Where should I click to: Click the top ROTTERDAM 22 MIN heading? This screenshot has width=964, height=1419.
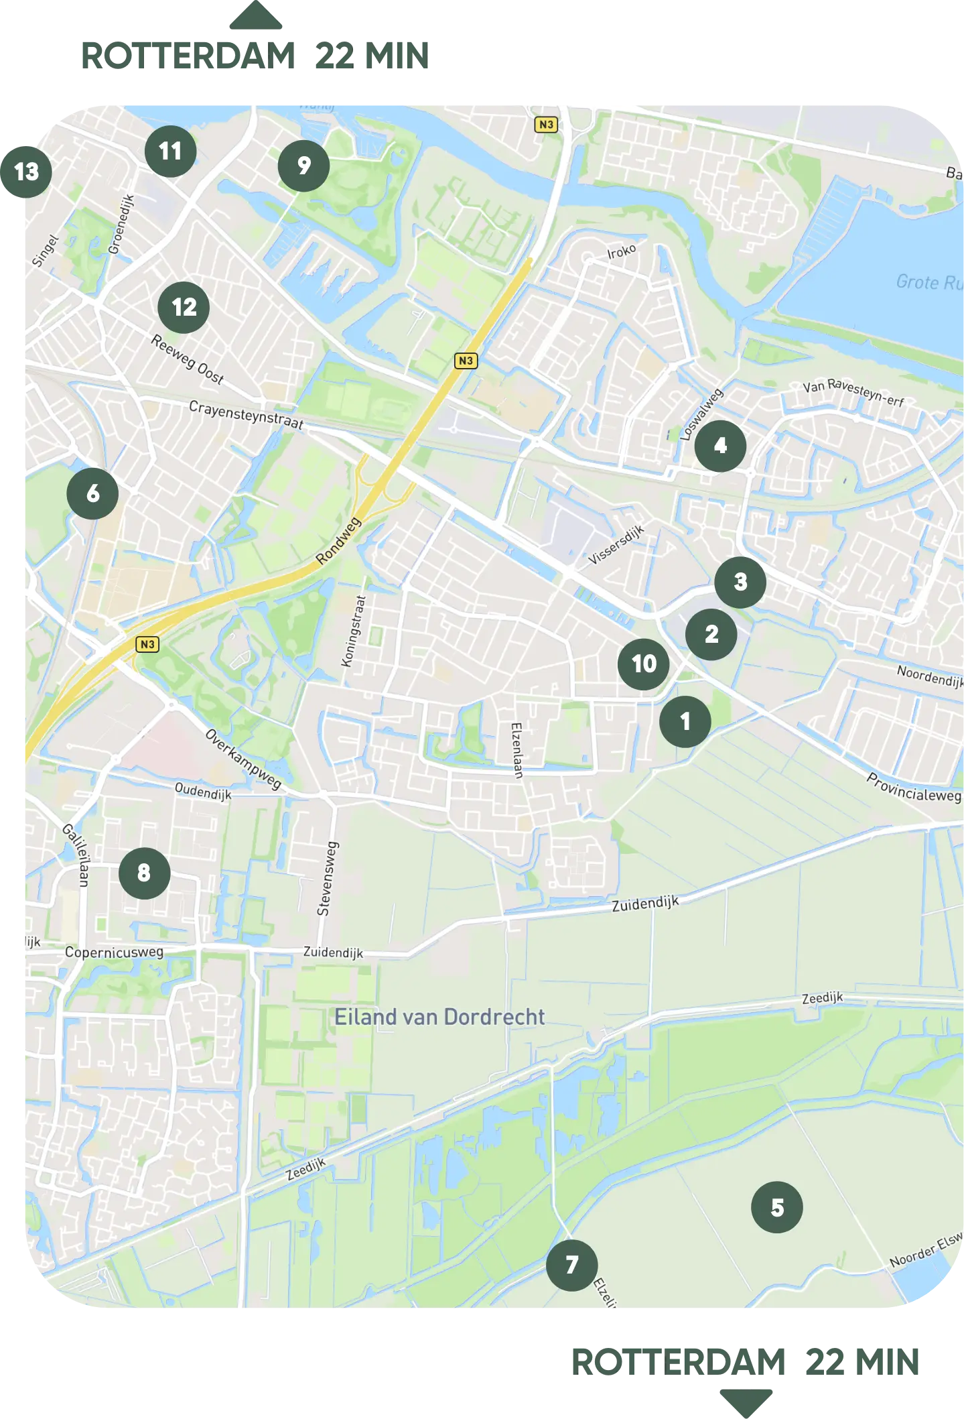(x=255, y=56)
